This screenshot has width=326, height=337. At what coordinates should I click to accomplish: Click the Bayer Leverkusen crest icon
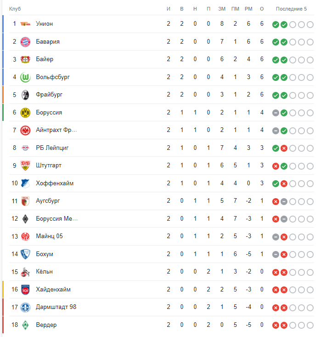point(25,59)
